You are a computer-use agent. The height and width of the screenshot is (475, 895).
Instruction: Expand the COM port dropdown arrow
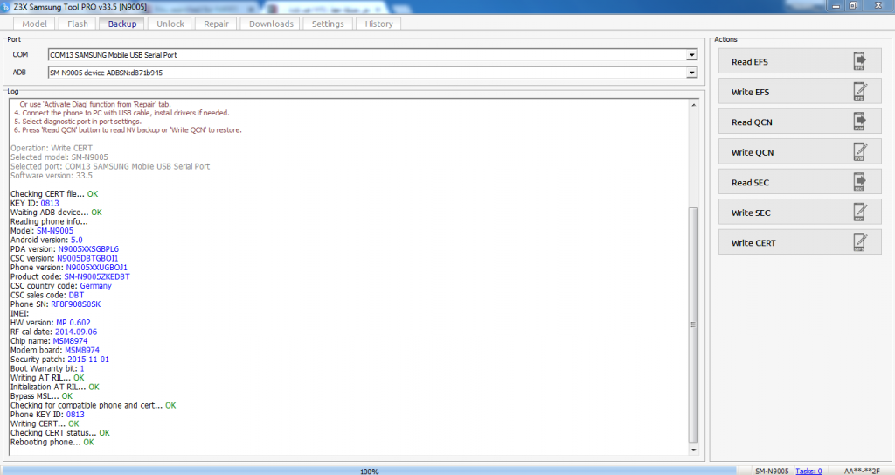pyautogui.click(x=692, y=55)
